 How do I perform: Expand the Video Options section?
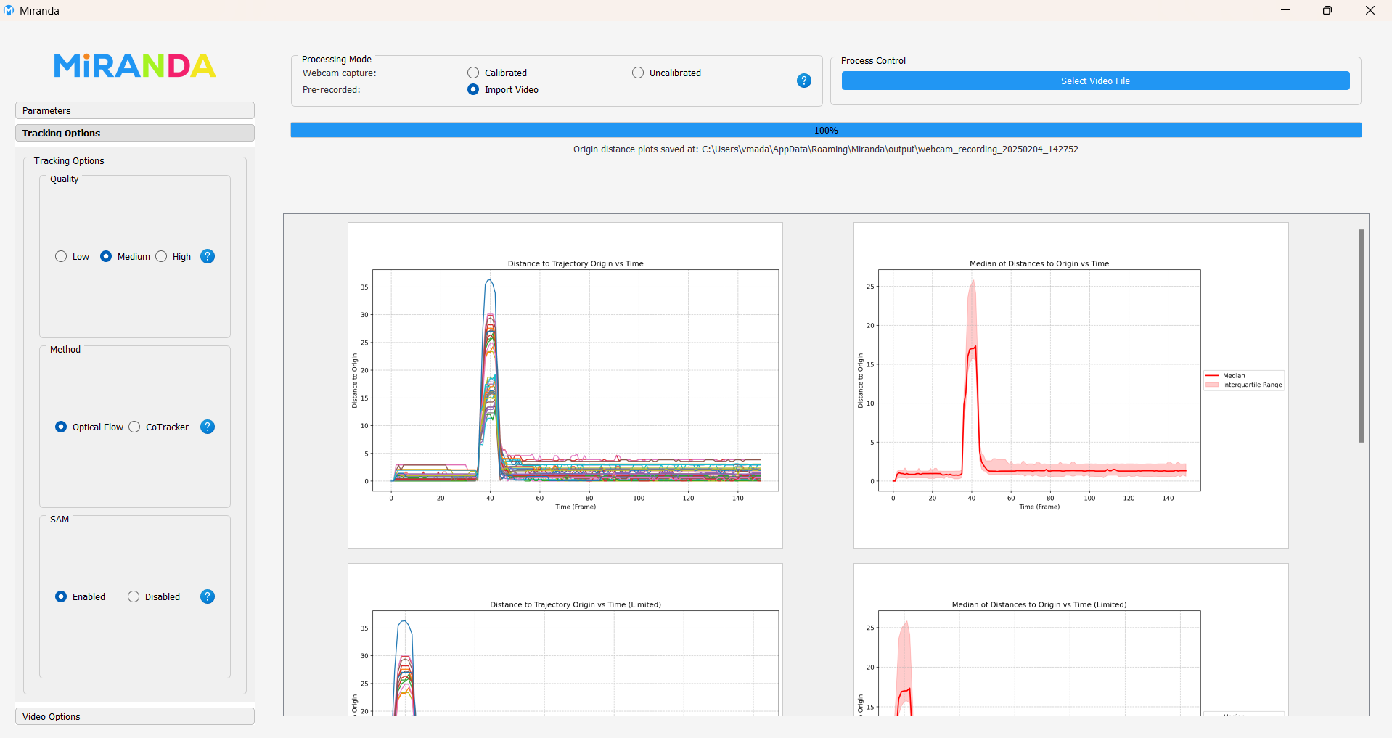[135, 716]
